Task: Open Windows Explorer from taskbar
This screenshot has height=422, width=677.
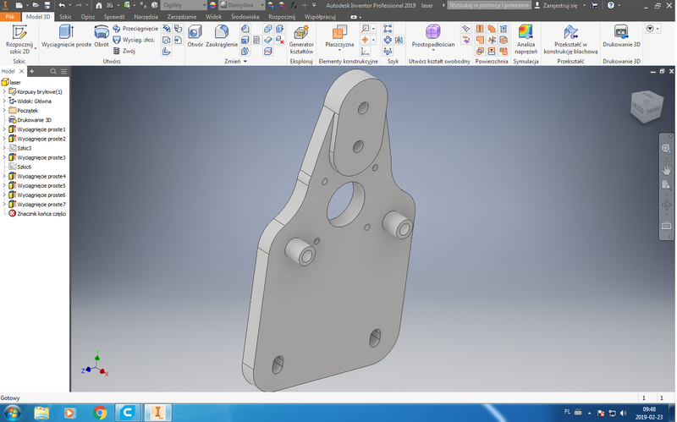Action: pyautogui.click(x=41, y=413)
